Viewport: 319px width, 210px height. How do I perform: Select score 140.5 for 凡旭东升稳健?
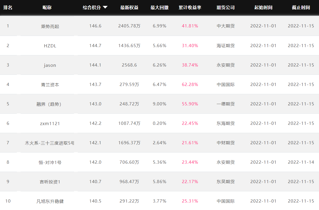coord(95,201)
